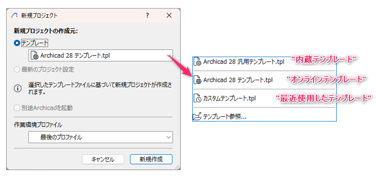Close the 新規プロジェクト dialog

169,16
